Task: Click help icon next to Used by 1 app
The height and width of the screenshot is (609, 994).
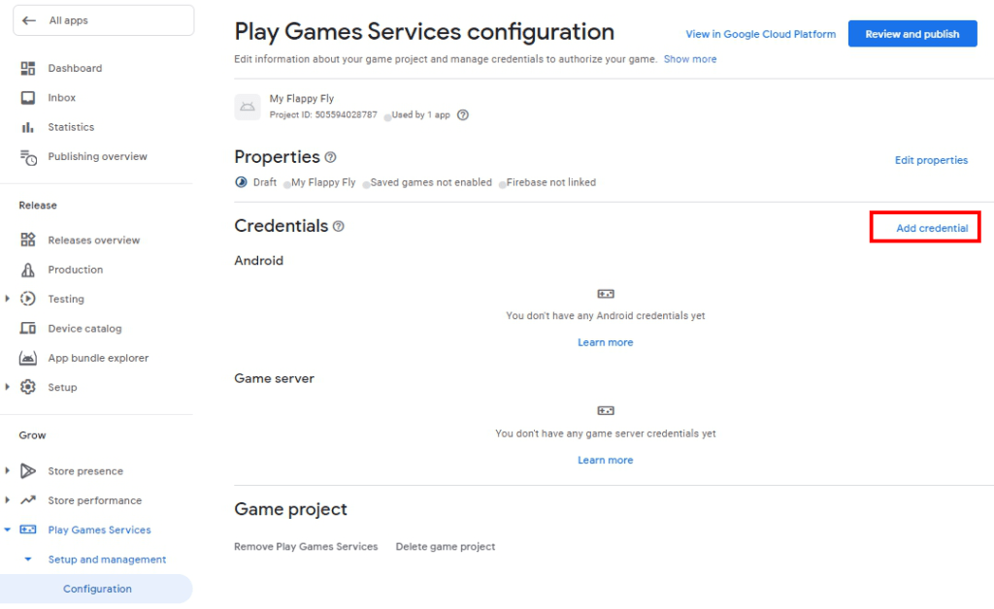Action: pyautogui.click(x=463, y=114)
